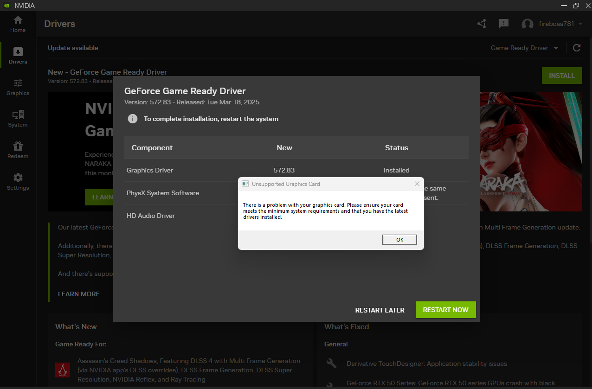Image resolution: width=592 pixels, height=389 pixels.
Task: Click the What's Fixed heading
Action: (x=347, y=327)
